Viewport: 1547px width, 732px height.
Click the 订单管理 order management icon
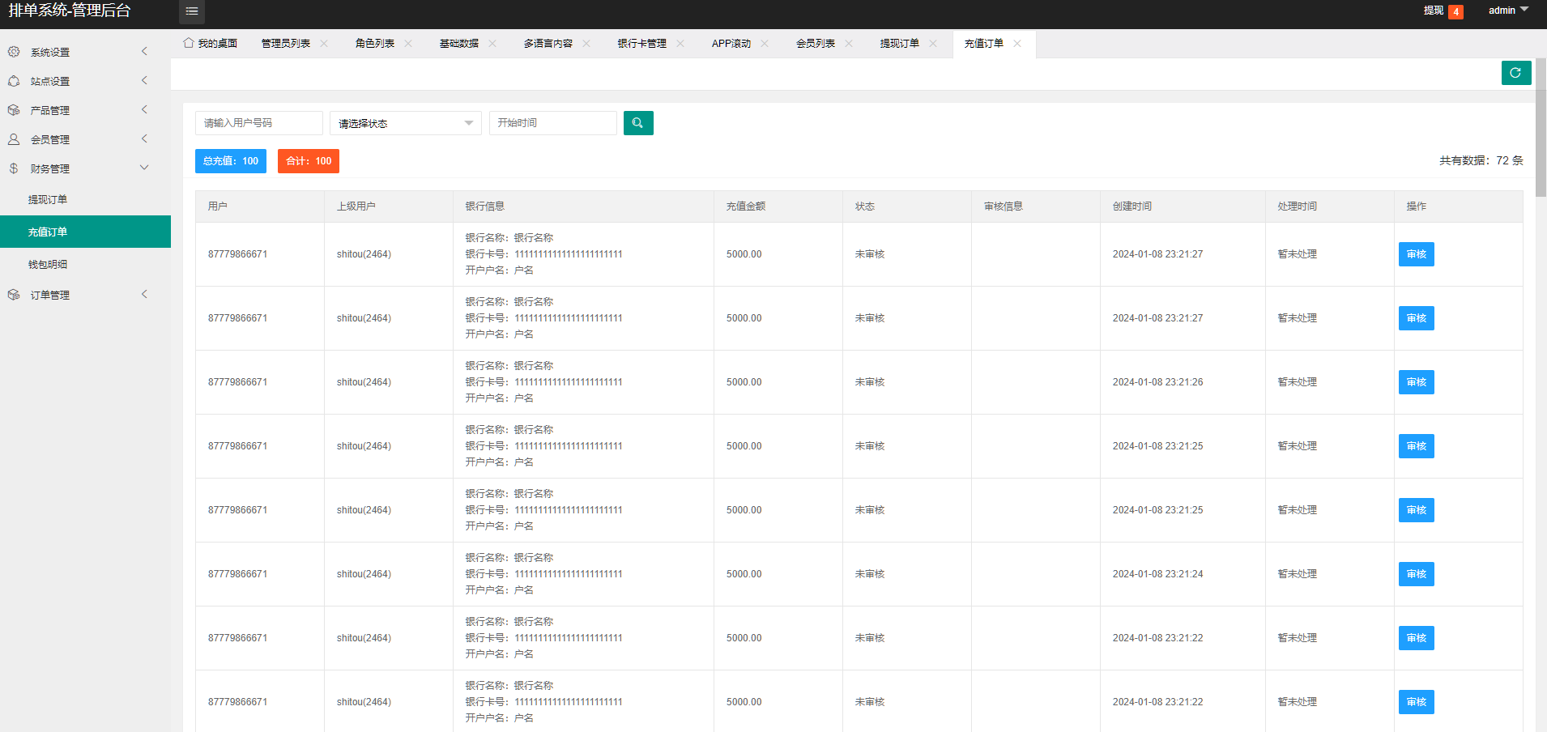13,294
